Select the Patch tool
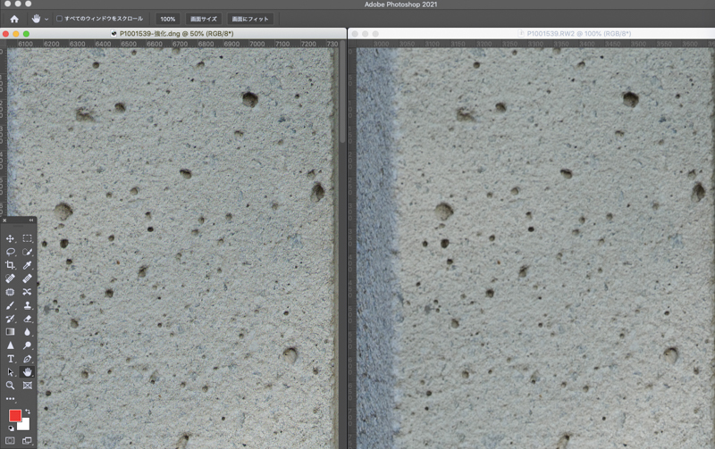715x449 pixels. point(10,292)
